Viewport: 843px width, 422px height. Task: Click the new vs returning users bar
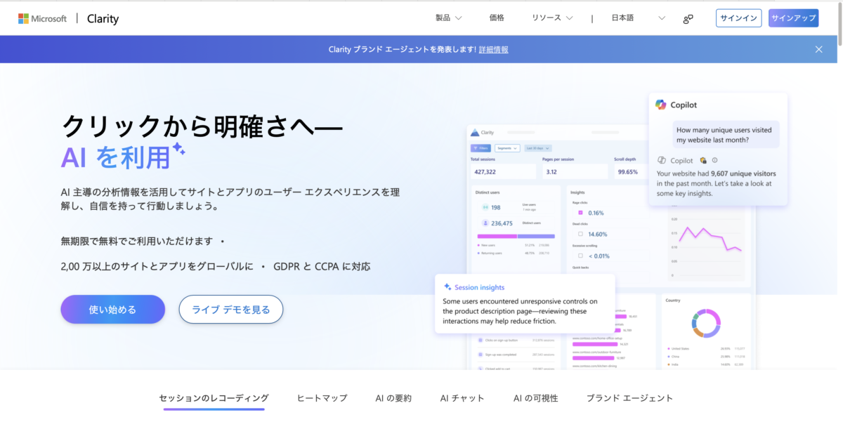516,236
